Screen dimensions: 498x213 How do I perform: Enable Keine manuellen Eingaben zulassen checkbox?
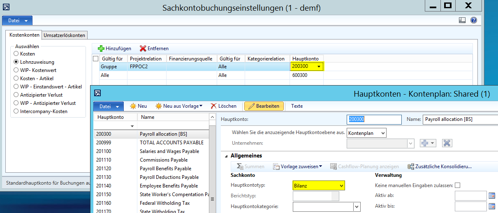pyautogui.click(x=458, y=185)
